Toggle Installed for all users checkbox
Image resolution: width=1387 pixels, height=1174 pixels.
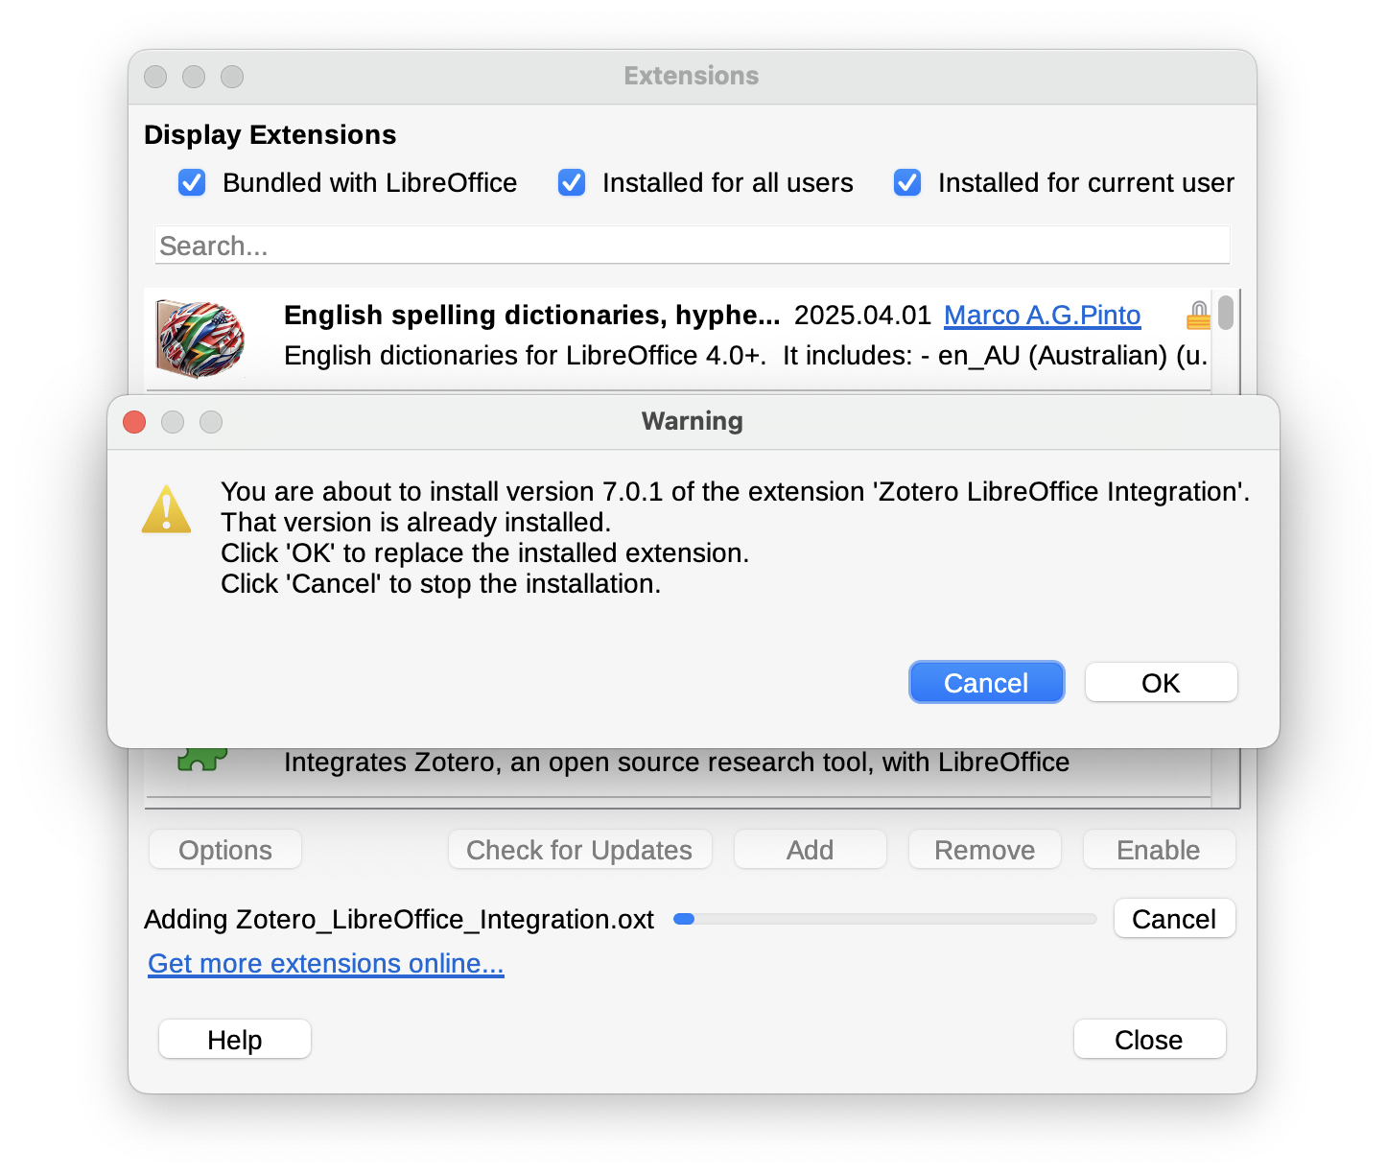572,182
